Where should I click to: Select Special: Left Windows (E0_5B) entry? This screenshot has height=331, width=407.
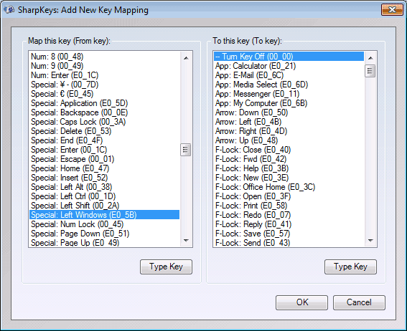(x=104, y=215)
